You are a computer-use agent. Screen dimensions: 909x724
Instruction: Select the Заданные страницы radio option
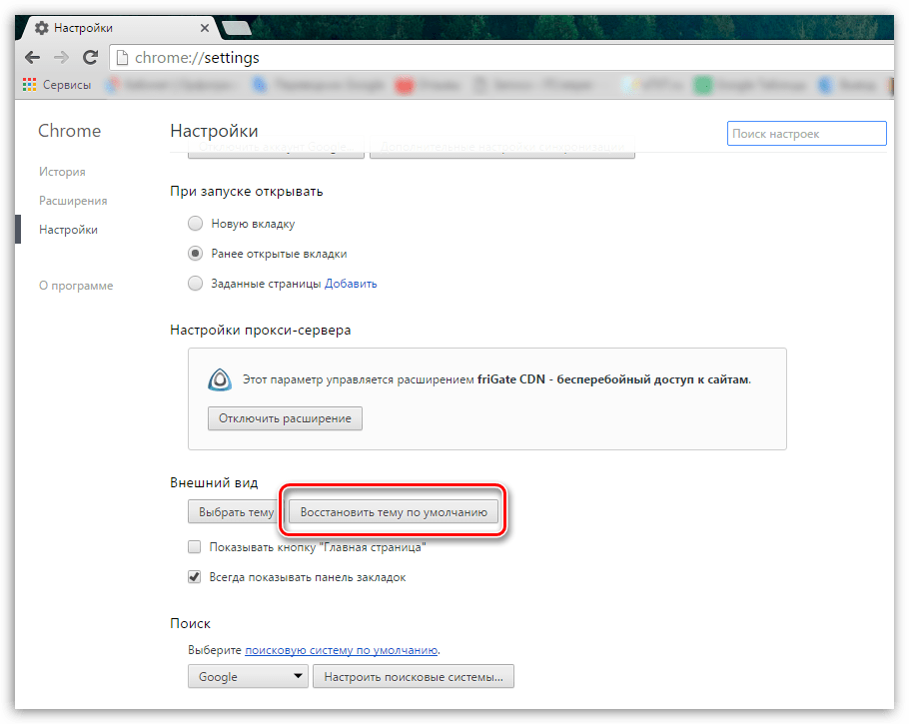tap(196, 284)
